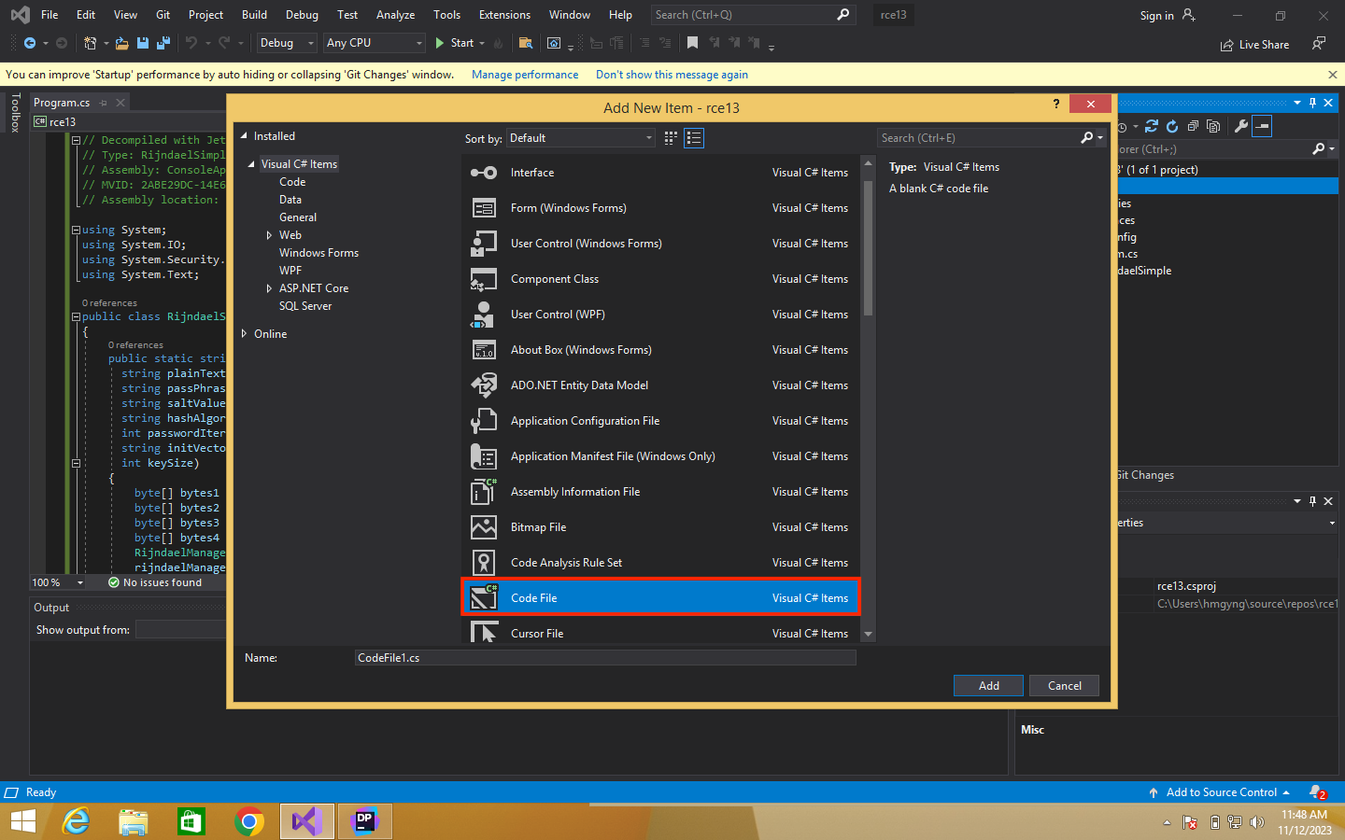Click Show All Files in Solution Explorer
Screen dimensions: 1345x840
coord(1213,126)
